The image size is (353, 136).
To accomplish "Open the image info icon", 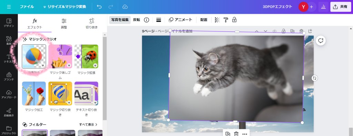I will click(147, 20).
